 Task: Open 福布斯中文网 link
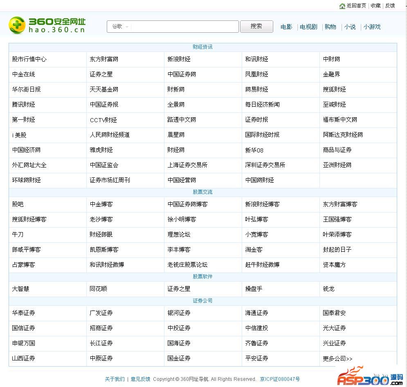point(340,120)
